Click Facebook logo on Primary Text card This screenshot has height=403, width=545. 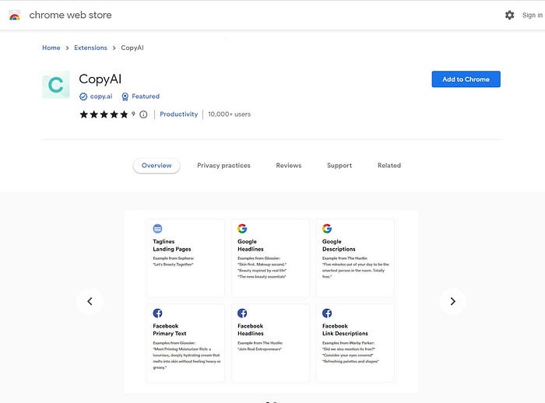click(x=157, y=313)
